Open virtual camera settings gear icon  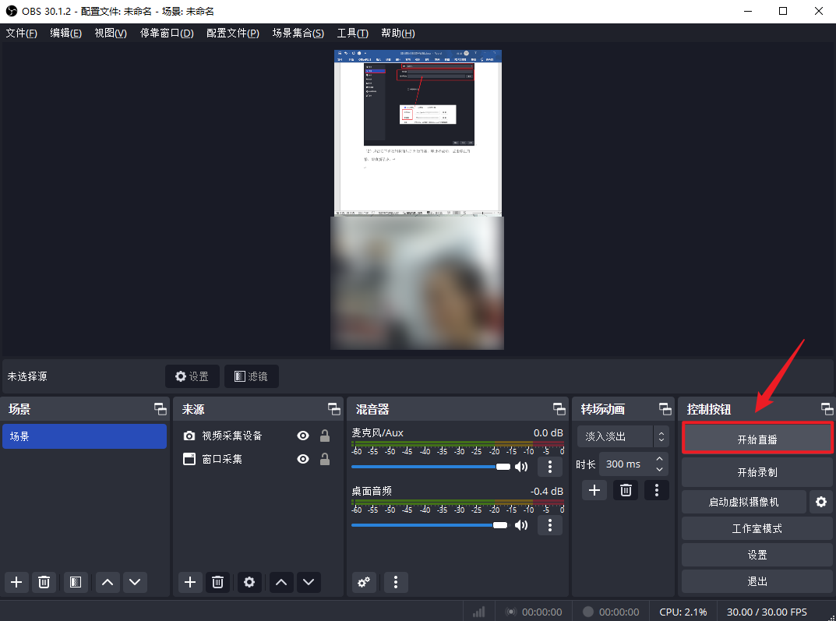tap(820, 502)
